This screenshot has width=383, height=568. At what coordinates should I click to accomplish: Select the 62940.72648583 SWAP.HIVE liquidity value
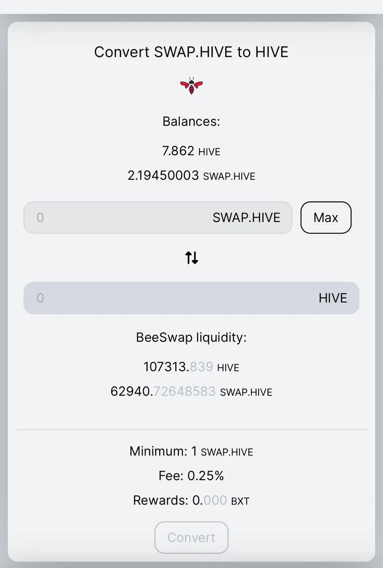click(191, 391)
